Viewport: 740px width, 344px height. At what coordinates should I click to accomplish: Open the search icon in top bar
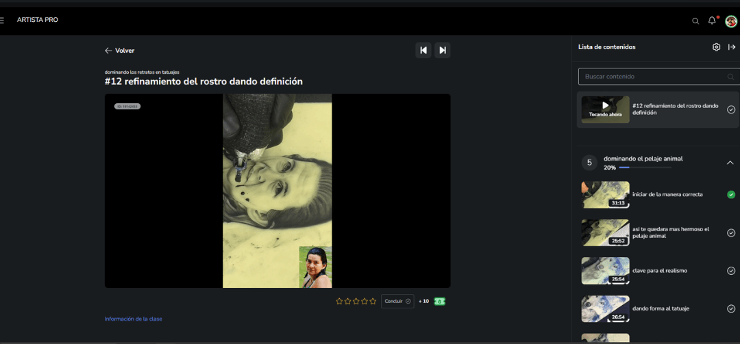[x=695, y=21]
